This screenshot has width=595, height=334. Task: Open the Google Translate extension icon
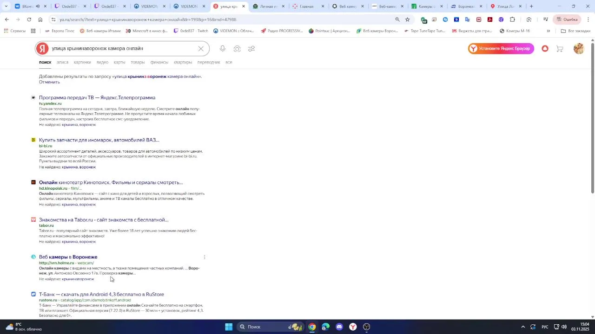[x=468, y=19]
